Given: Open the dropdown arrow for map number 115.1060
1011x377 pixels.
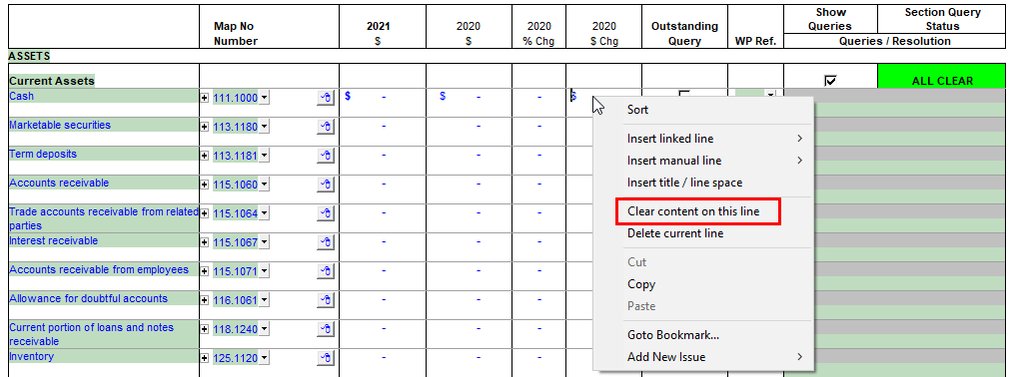Looking at the screenshot, I should click(x=265, y=185).
